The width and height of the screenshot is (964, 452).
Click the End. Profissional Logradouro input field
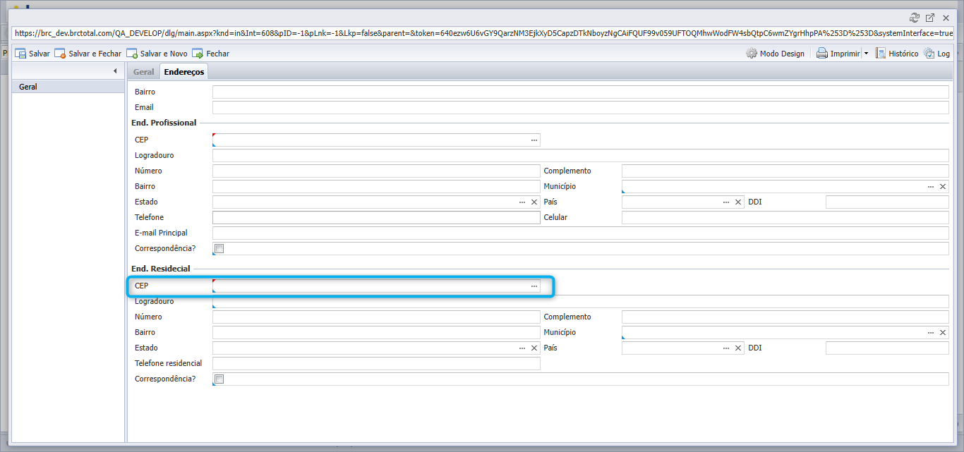coord(580,155)
